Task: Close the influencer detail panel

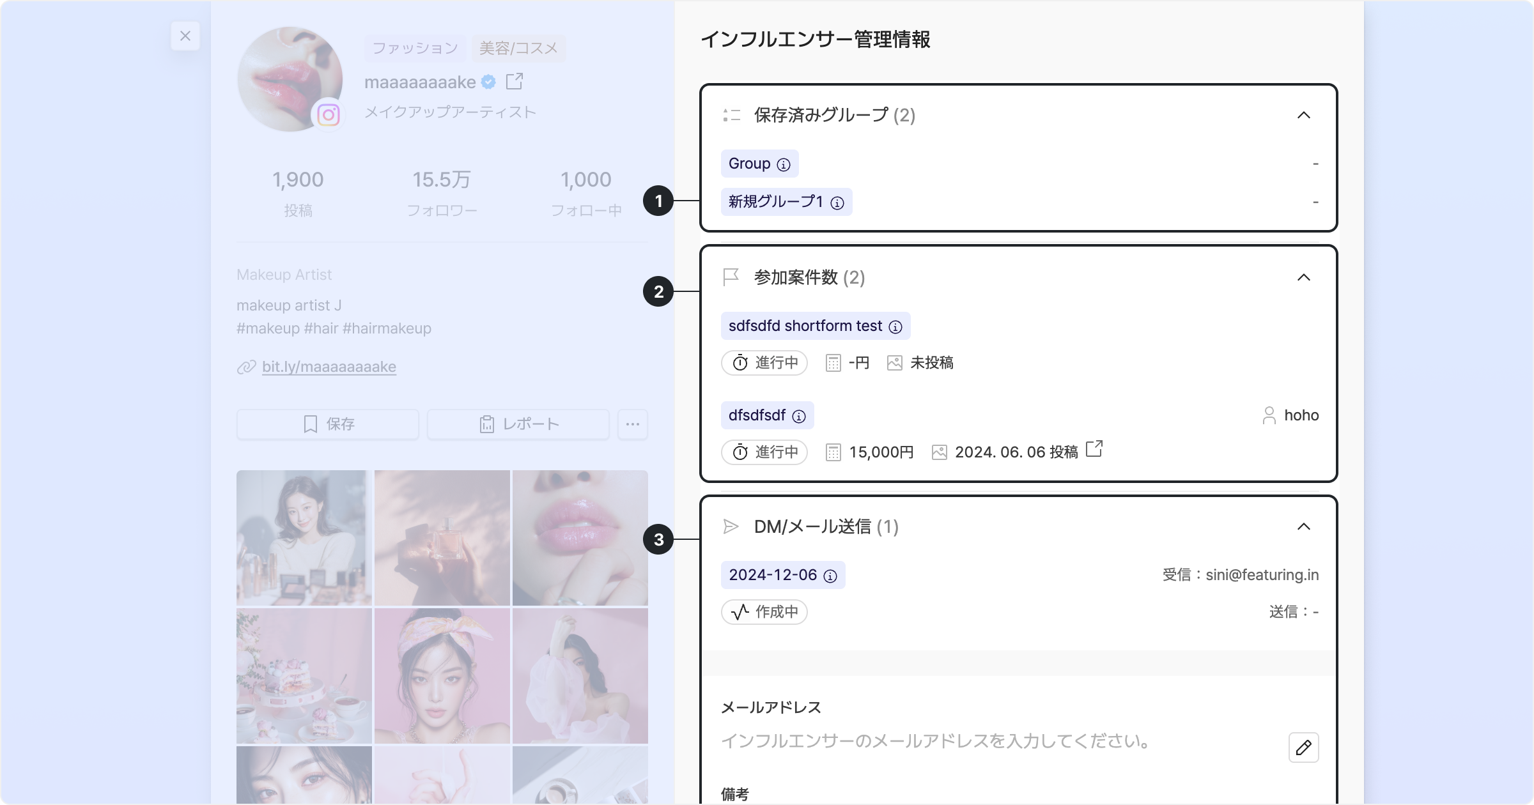Action: pos(185,36)
